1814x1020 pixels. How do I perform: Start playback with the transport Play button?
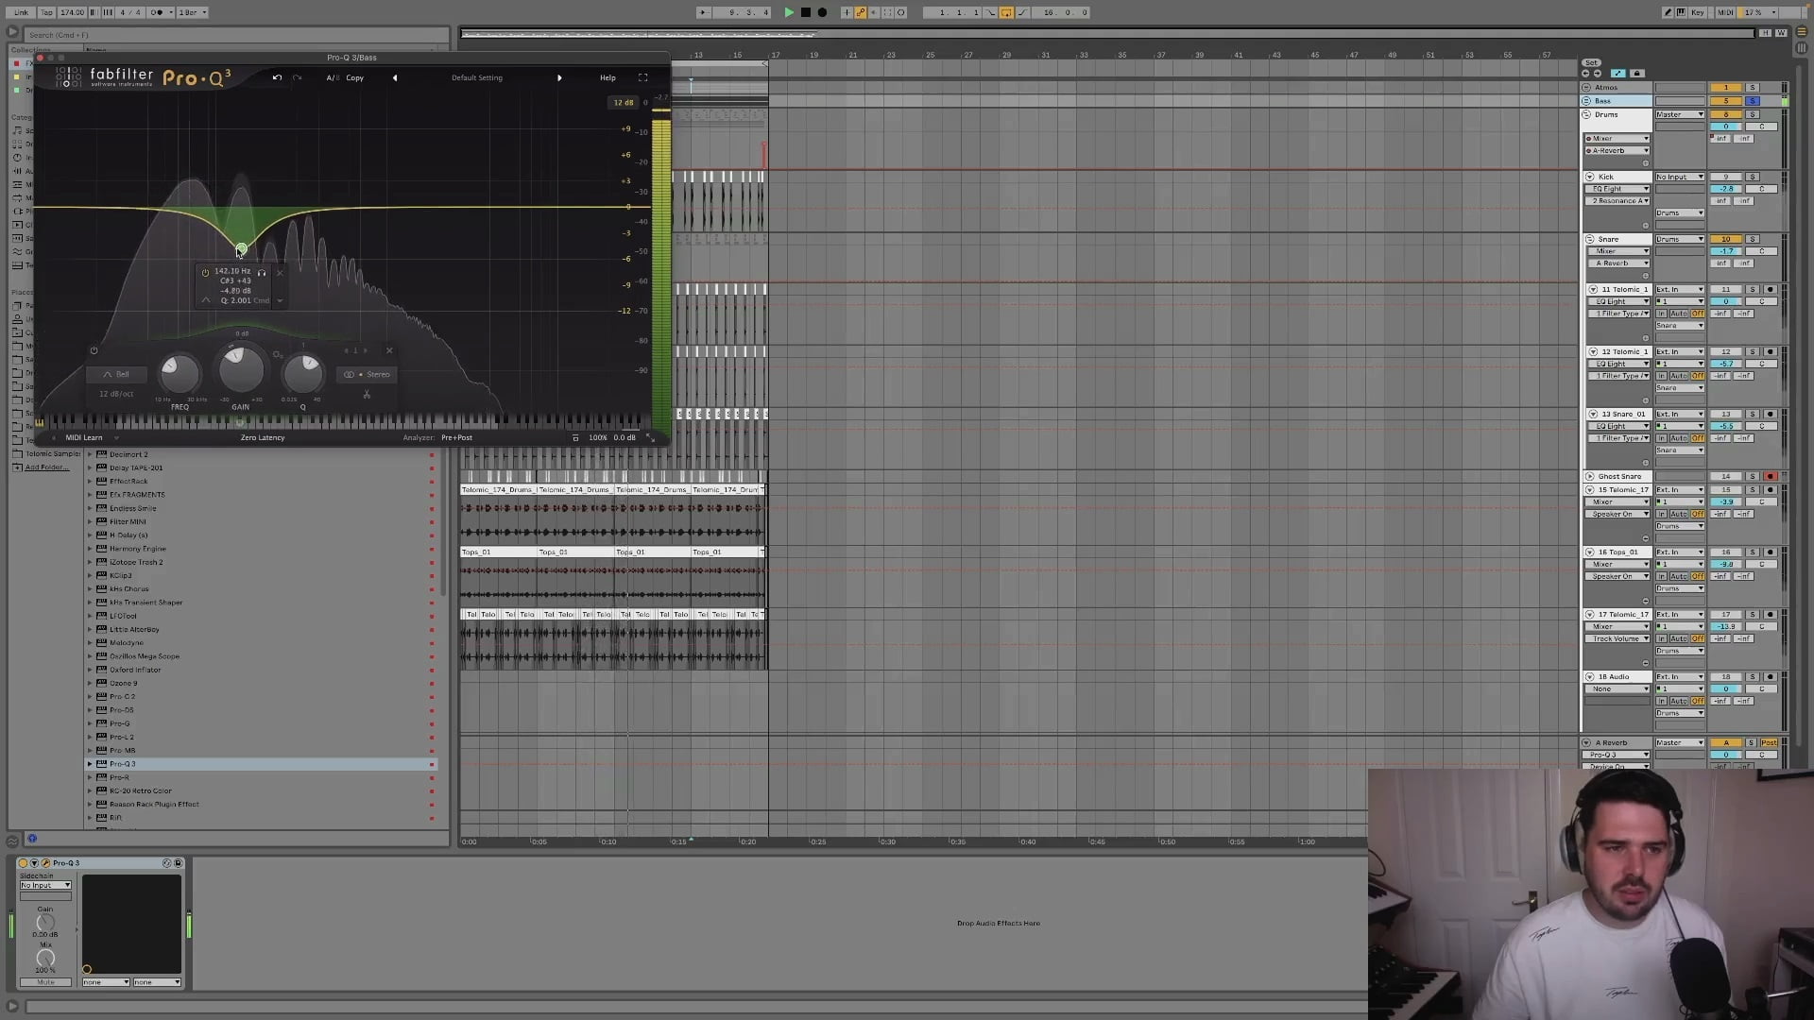(x=789, y=12)
